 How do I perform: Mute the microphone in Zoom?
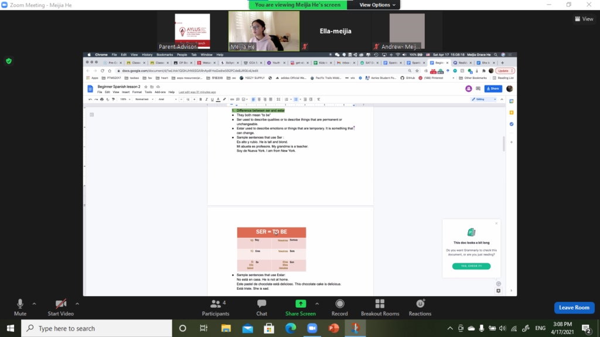click(x=20, y=308)
